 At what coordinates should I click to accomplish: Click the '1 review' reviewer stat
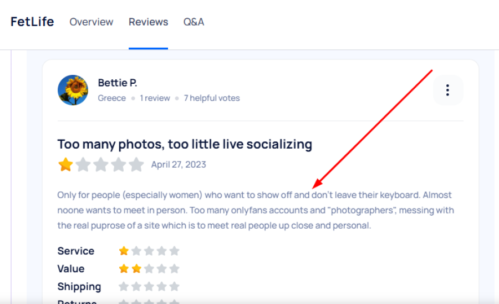155,98
